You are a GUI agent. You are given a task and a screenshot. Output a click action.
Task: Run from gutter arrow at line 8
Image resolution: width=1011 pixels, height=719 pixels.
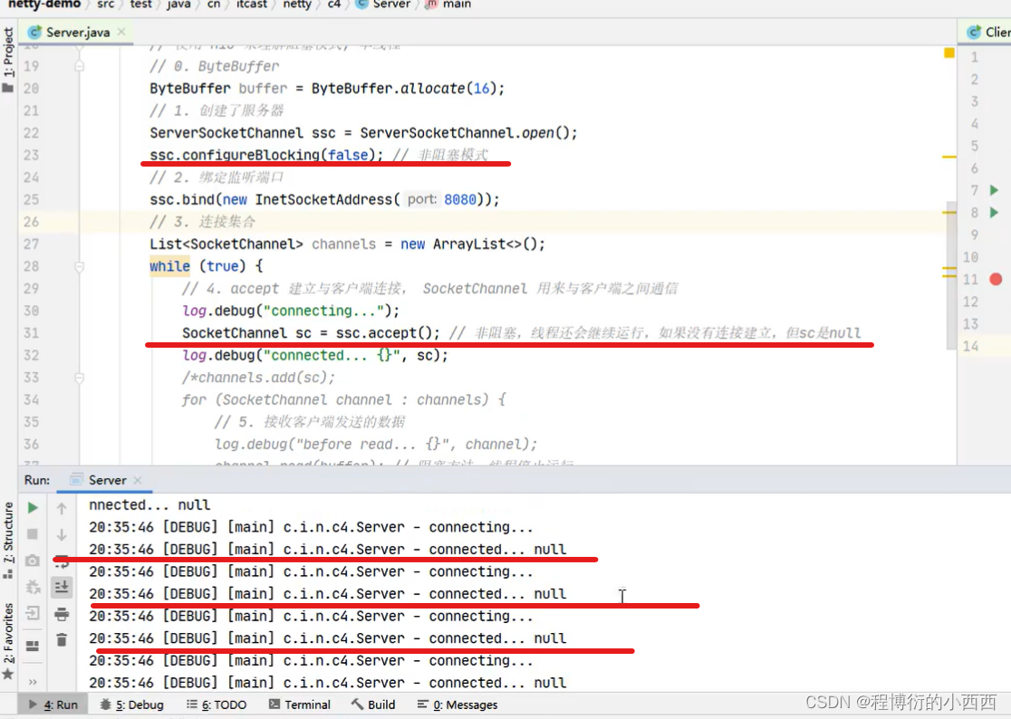pyautogui.click(x=994, y=213)
